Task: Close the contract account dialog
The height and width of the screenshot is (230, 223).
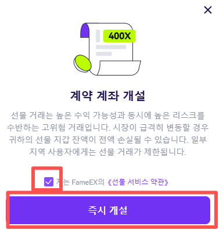Action: [x=208, y=10]
